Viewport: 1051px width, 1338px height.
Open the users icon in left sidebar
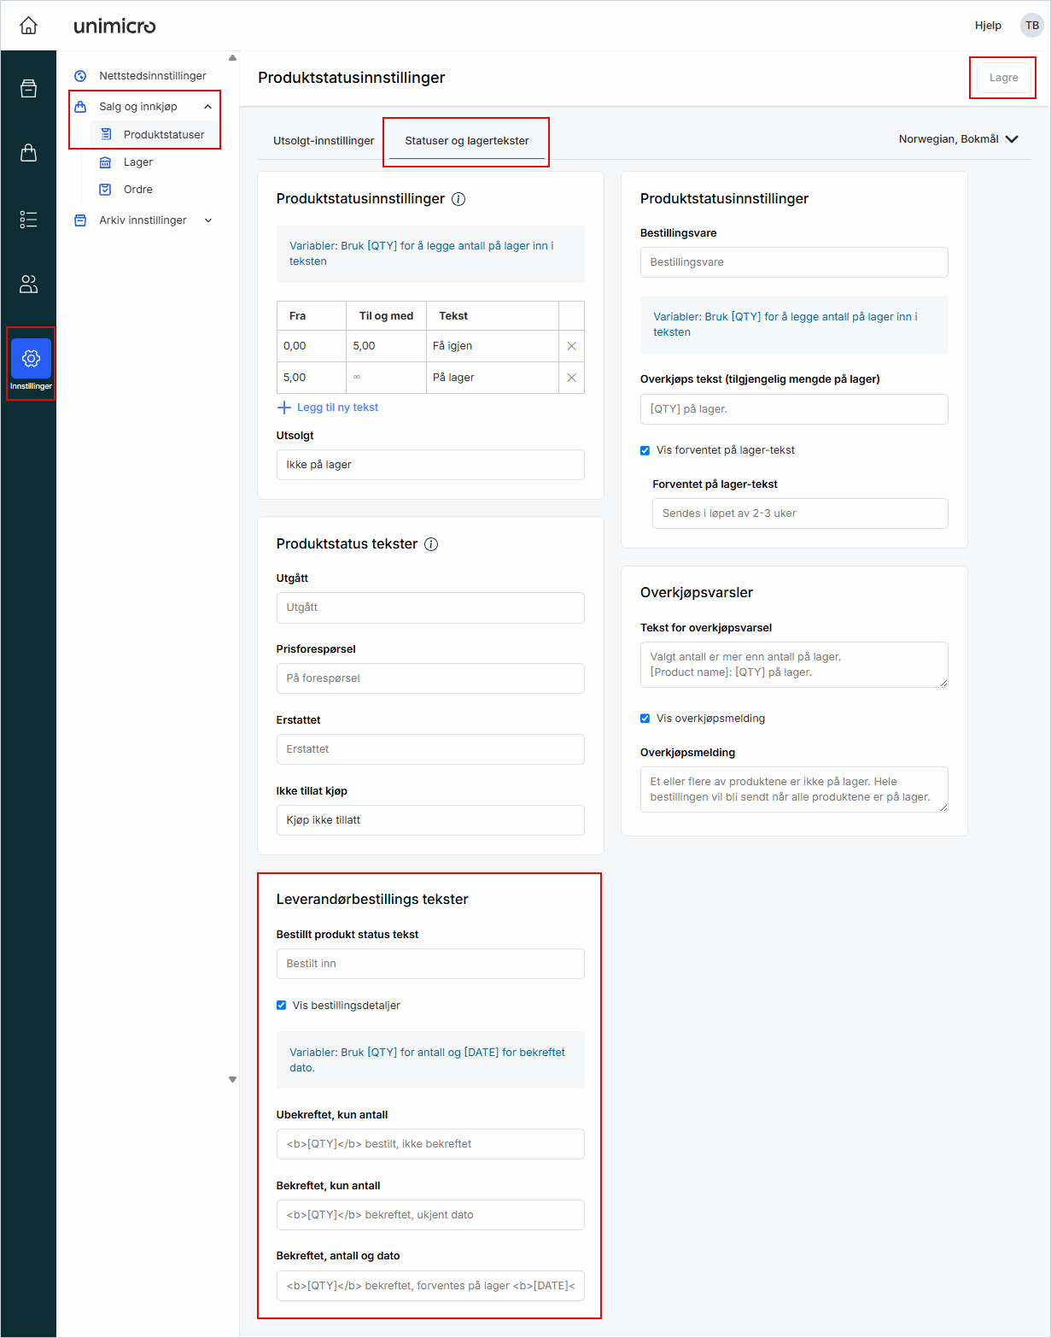[x=28, y=285]
